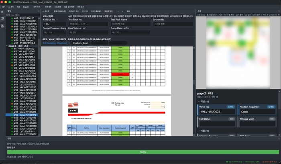
Task: Click the Test Pack No. input field
Action: click(x=88, y=24)
